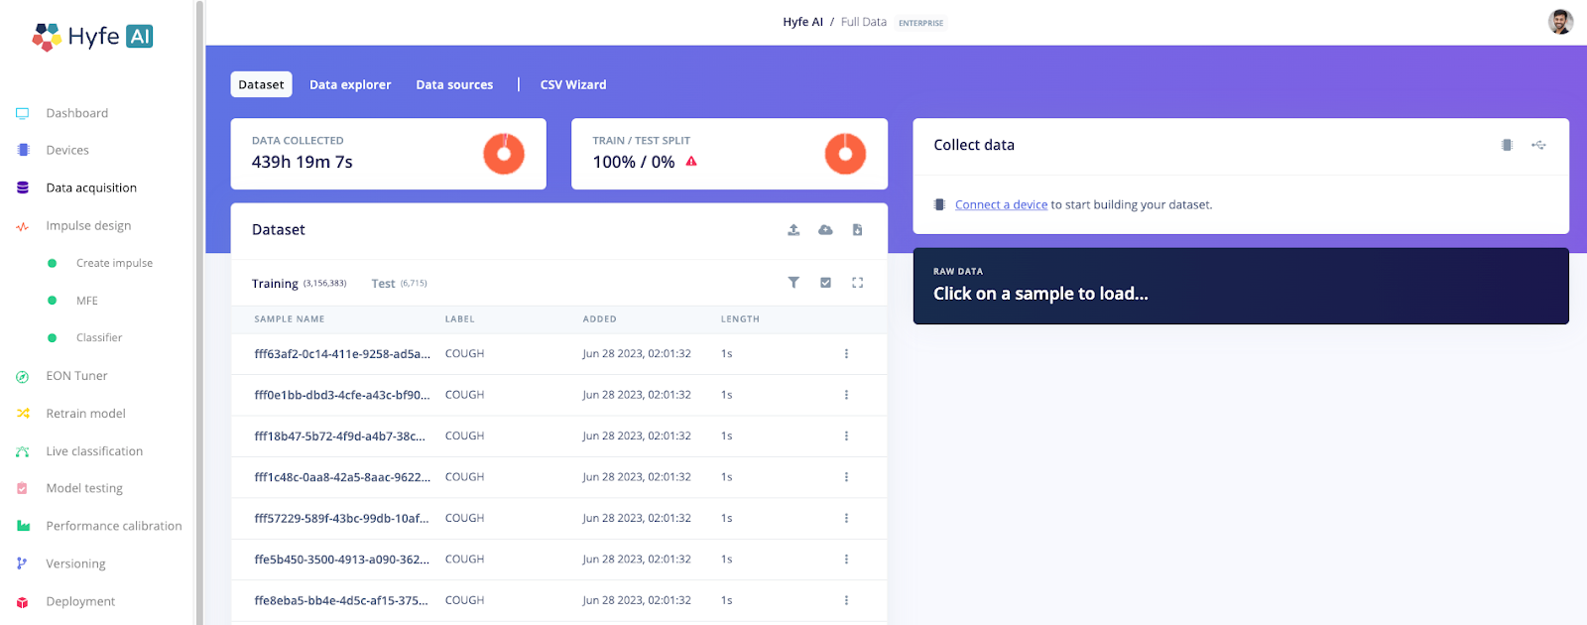The height and width of the screenshot is (625, 1587).
Task: Open Deployment page
Action: [x=80, y=601]
